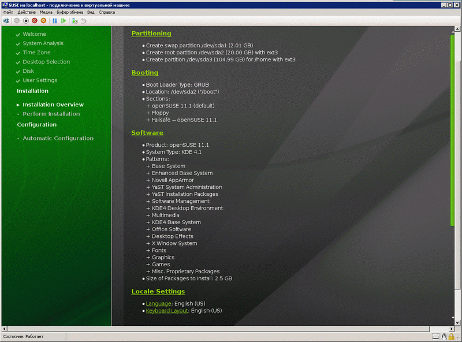Image resolution: width=462 pixels, height=342 pixels.
Task: Select Installation Overview in the sidebar
Action: pyautogui.click(x=53, y=105)
